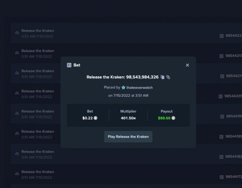The height and width of the screenshot is (188, 242).
Task: Close the Bet dialog with the X
Action: [187, 65]
